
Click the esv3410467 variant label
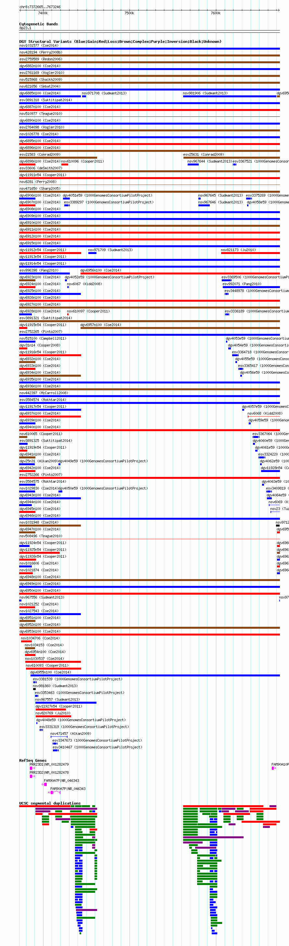tap(97, 747)
